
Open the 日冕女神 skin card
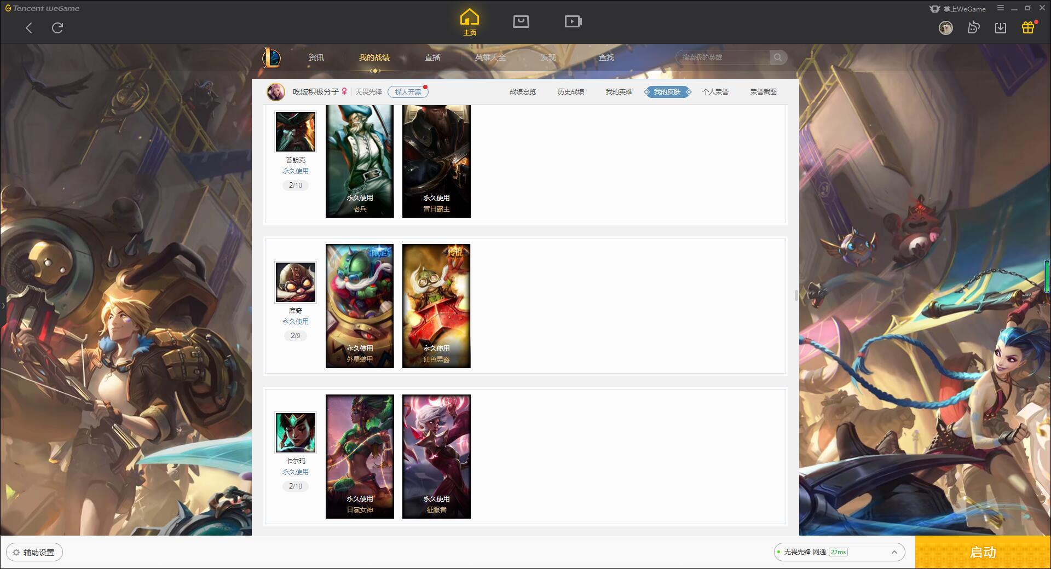point(360,456)
